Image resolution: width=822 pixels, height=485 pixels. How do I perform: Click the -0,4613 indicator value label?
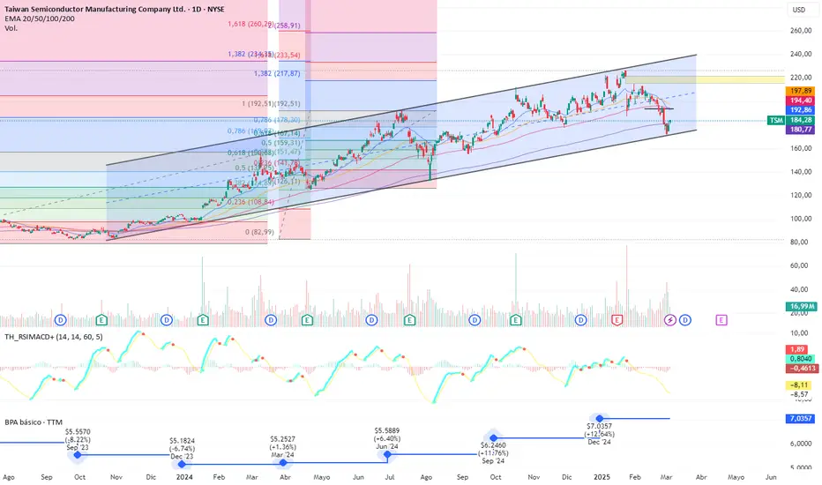802,368
